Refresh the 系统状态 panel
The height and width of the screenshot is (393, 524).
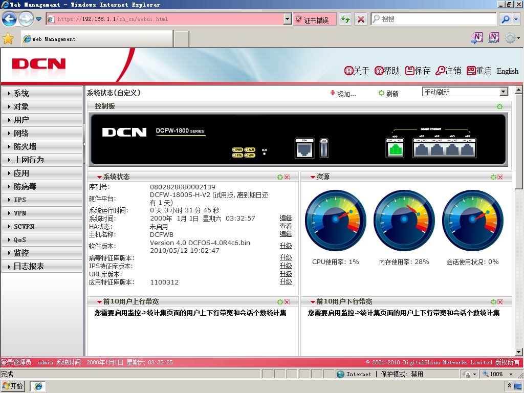[x=280, y=177]
